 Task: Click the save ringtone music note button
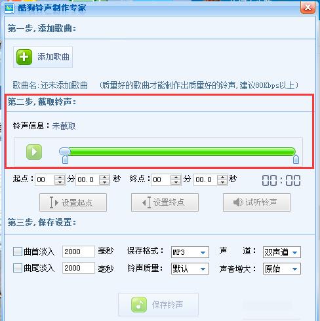click(158, 305)
